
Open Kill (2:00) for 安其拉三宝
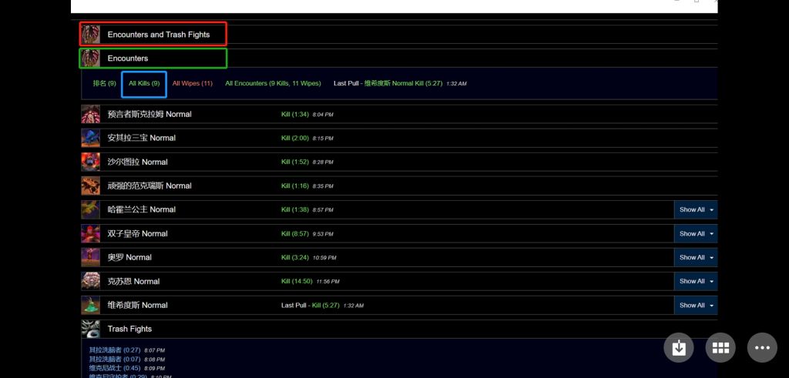[295, 139]
